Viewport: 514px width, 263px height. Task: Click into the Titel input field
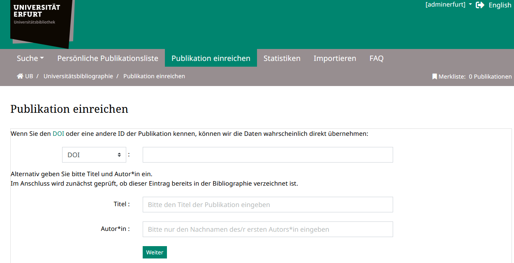[x=268, y=205]
